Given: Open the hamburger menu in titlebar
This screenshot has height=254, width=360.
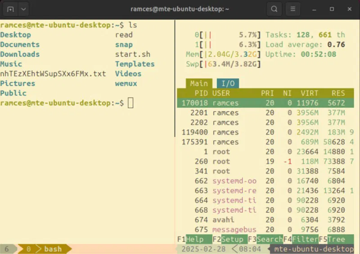Looking at the screenshot, I should click(293, 9).
